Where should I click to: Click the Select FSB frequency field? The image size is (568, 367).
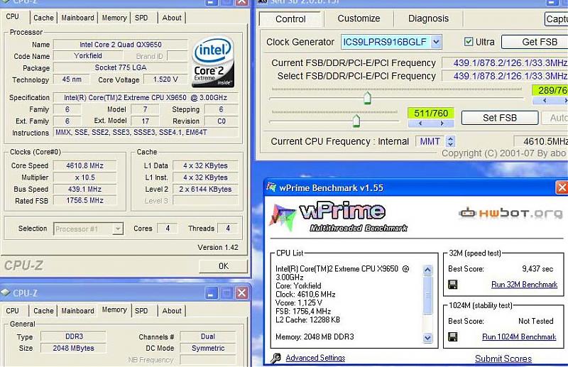click(505, 76)
